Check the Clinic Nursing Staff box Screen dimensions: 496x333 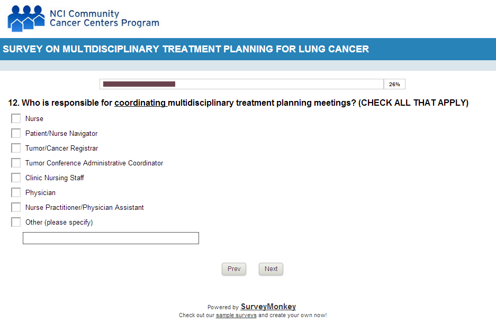click(x=16, y=178)
